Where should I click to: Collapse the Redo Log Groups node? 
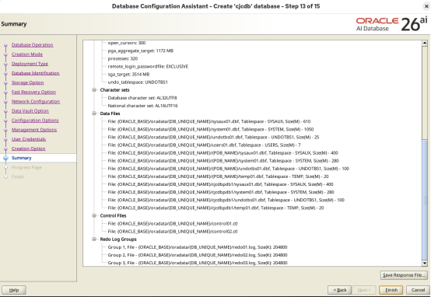point(94,239)
